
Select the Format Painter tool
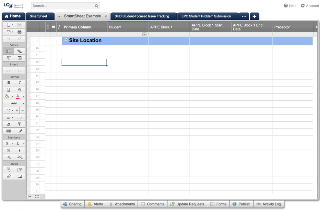pyautogui.click(x=19, y=124)
